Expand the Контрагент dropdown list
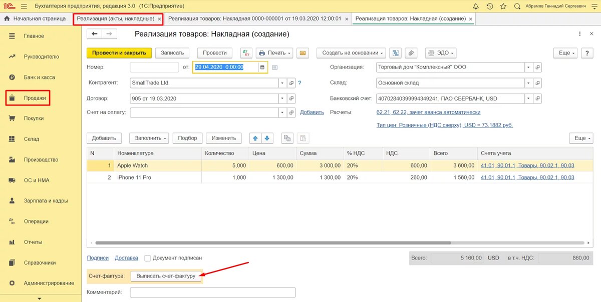Screen dimensions: 601x302 (x=283, y=83)
